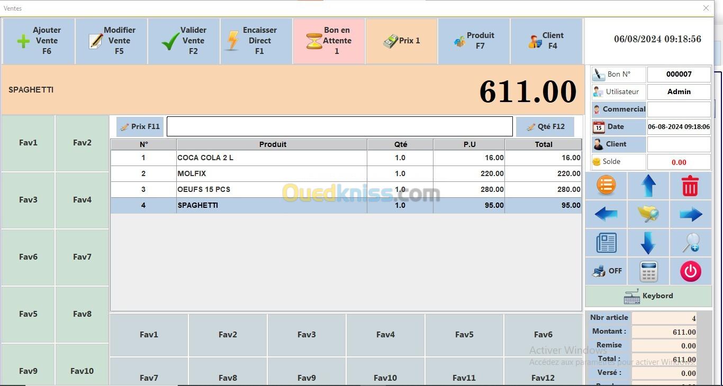This screenshot has height=386, width=723.
Task: Click Fav7 in the left favorites panel
Action: 82,257
